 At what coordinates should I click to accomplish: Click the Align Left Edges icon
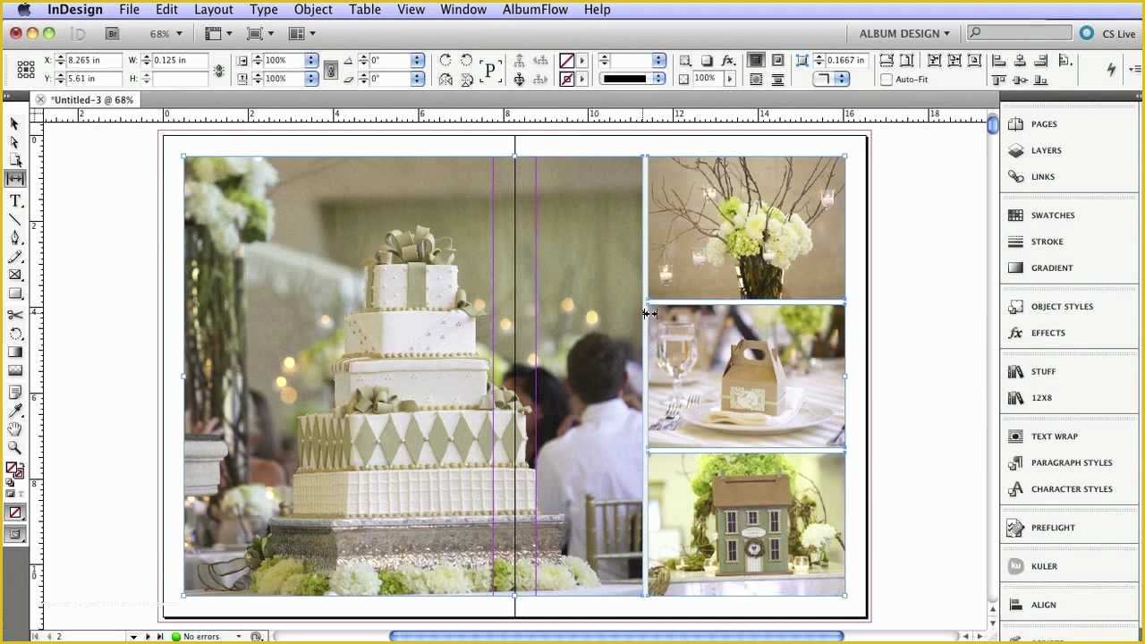point(999,60)
